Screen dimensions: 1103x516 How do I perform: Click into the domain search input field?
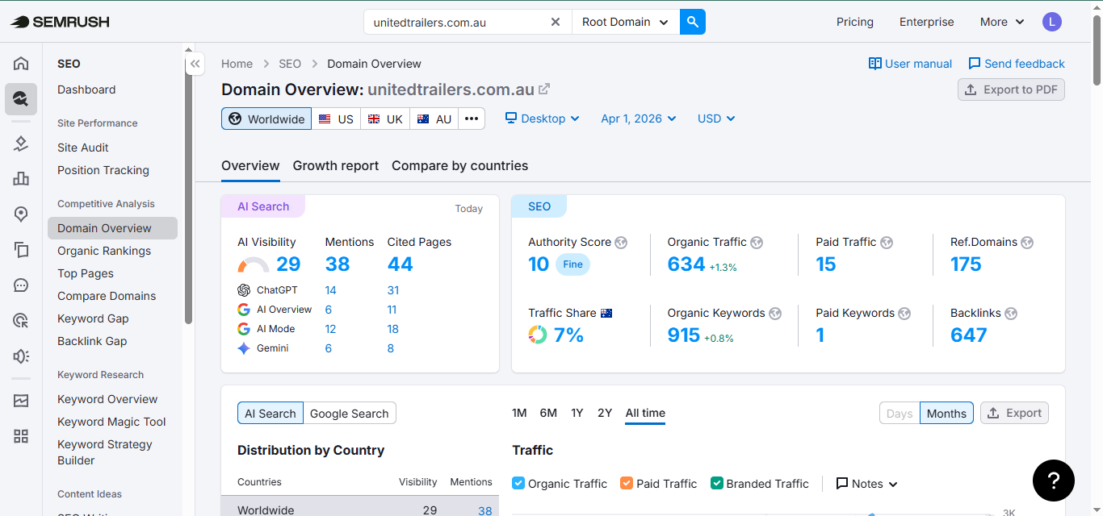coord(456,22)
